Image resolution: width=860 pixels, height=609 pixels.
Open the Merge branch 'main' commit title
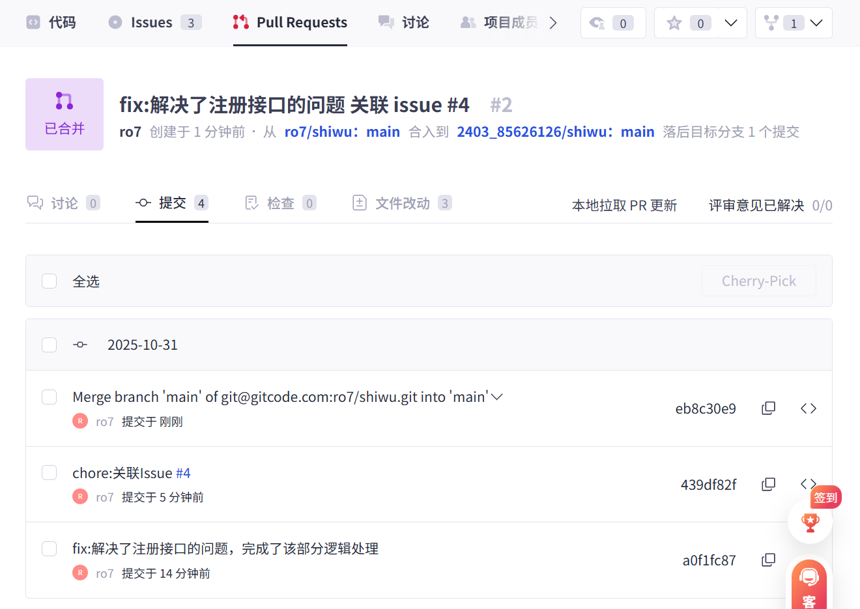coord(280,397)
